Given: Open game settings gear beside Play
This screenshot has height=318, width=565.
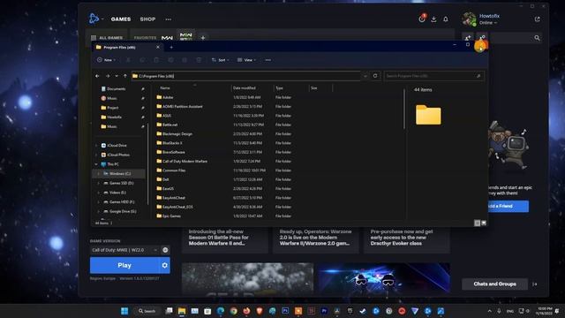Looking at the screenshot, I should point(165,265).
